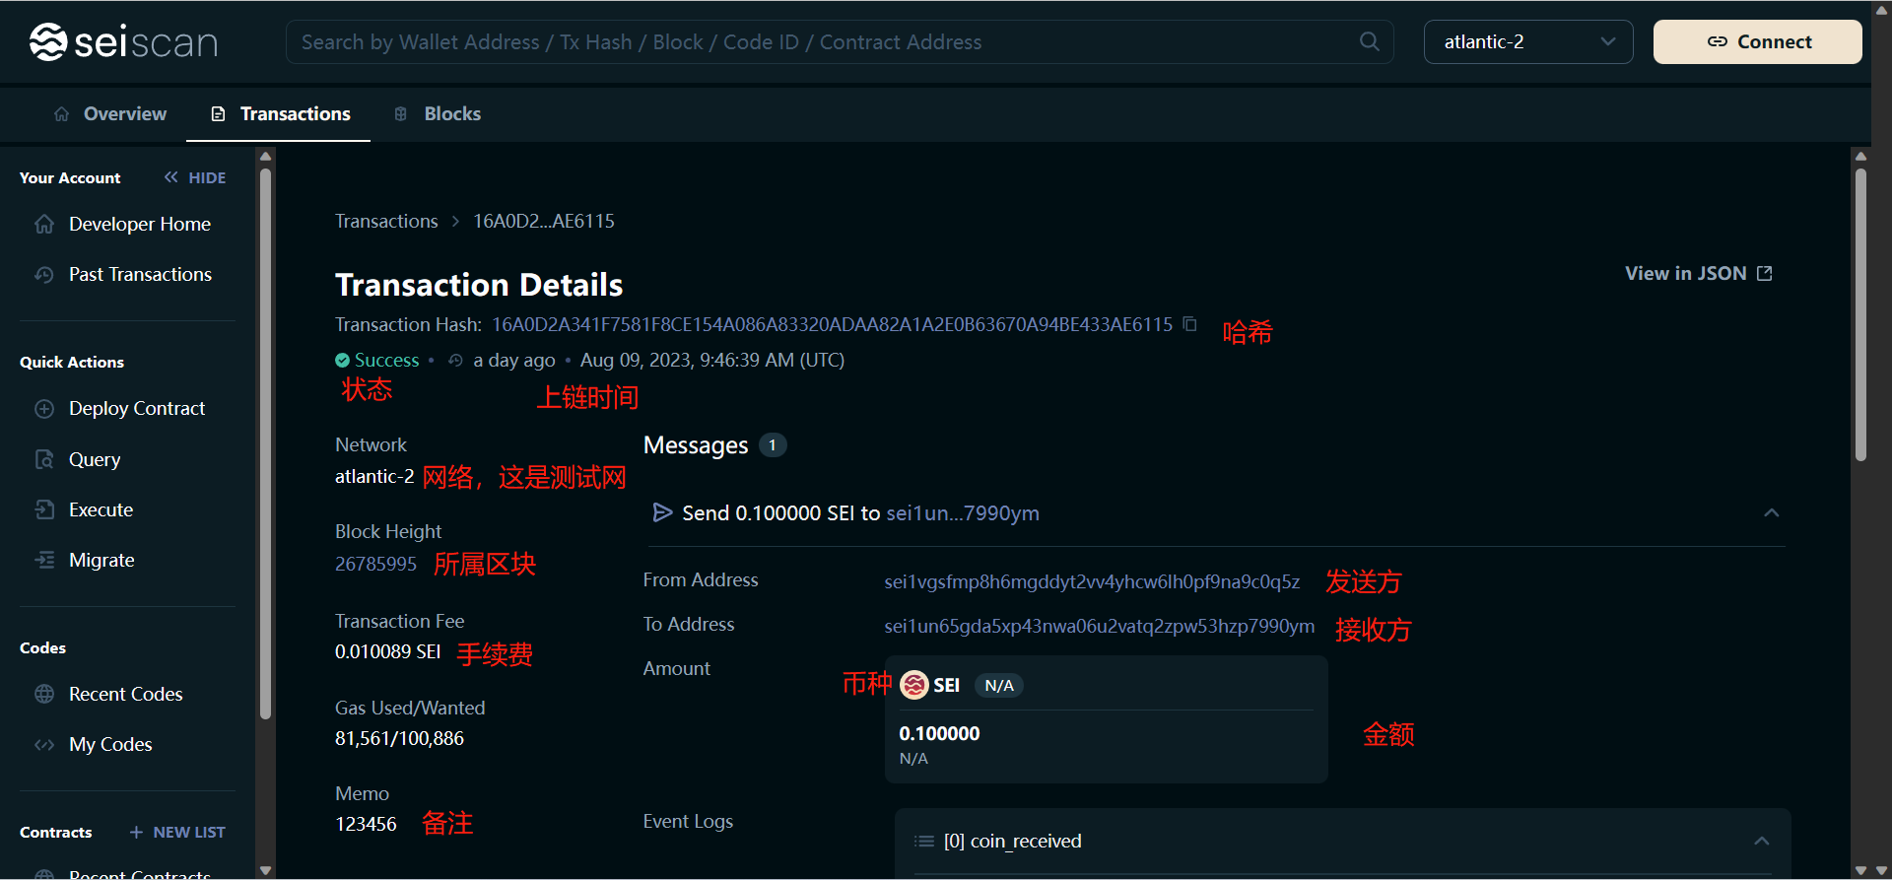
Task: Click the green Success checkmark icon
Action: (342, 360)
